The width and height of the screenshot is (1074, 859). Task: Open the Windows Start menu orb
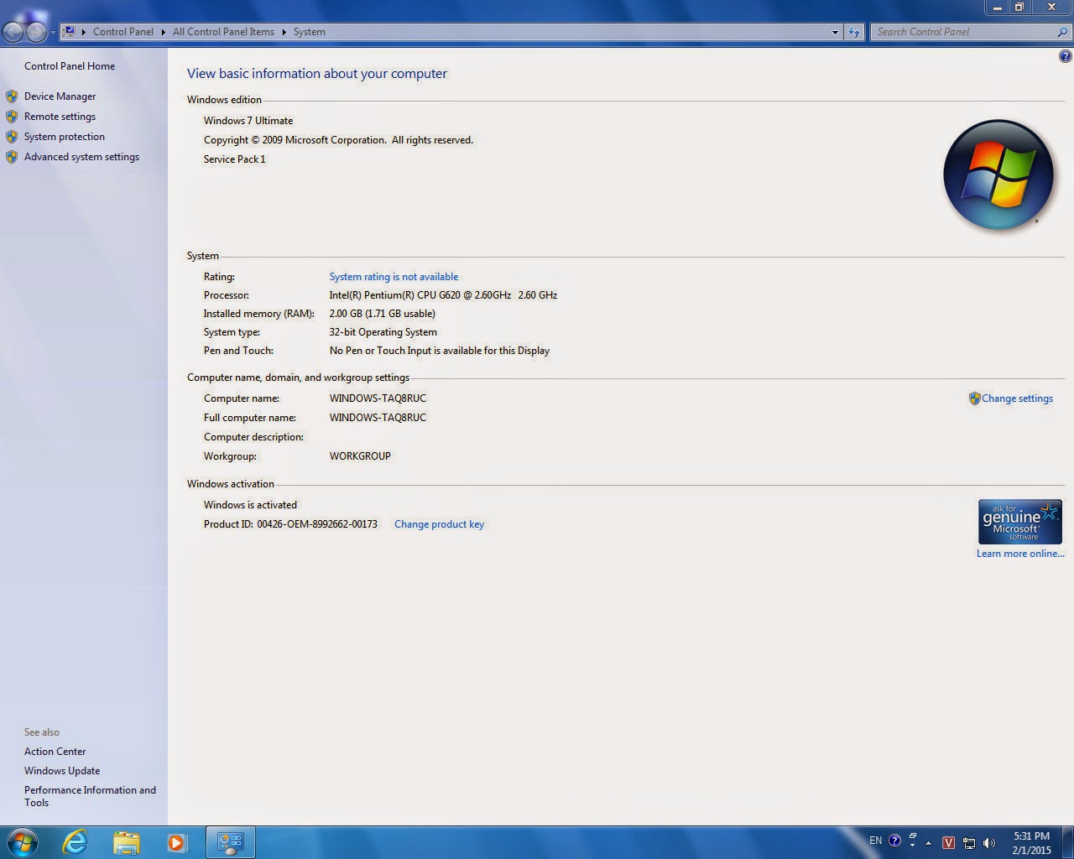point(22,842)
